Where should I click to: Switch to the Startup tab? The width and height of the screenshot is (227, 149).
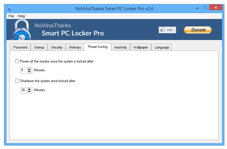39,47
